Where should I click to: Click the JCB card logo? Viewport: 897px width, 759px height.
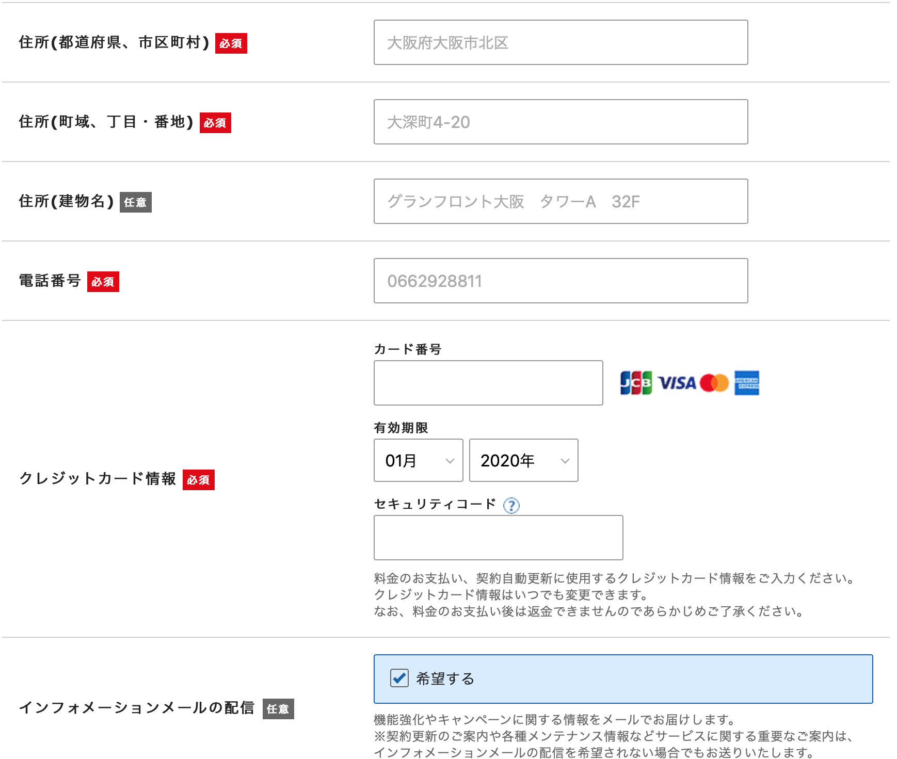click(636, 383)
